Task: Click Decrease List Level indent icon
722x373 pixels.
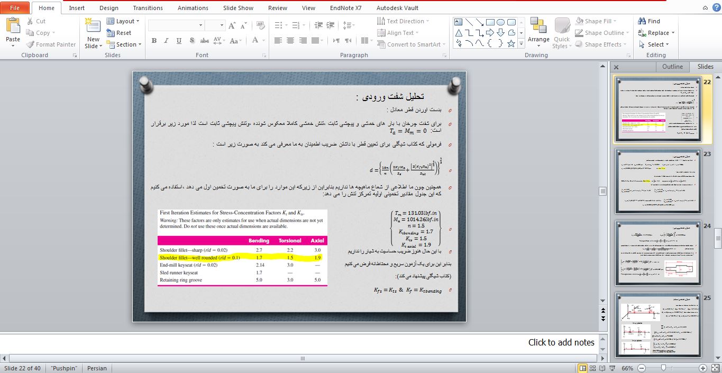Action: pos(318,25)
